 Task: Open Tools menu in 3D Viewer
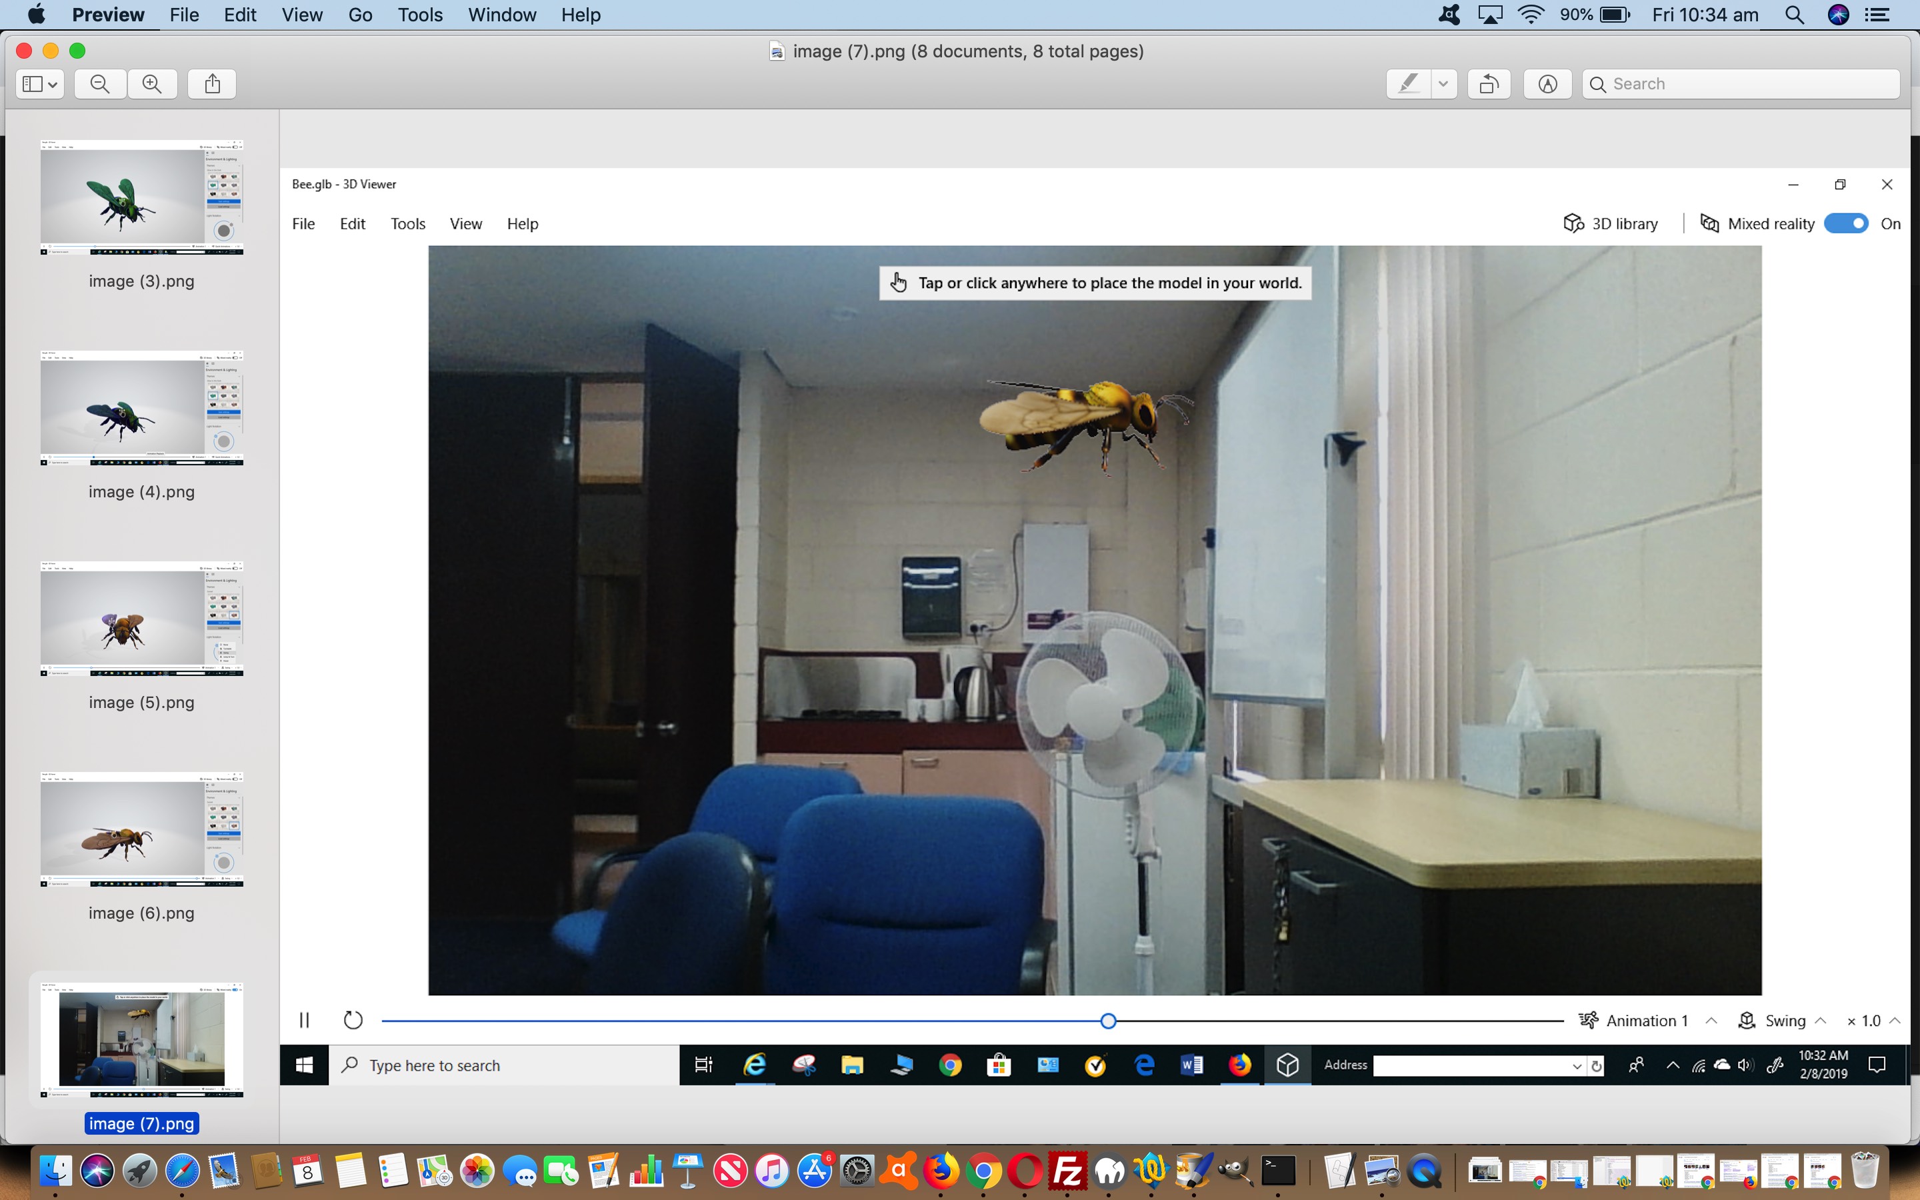coord(408,223)
